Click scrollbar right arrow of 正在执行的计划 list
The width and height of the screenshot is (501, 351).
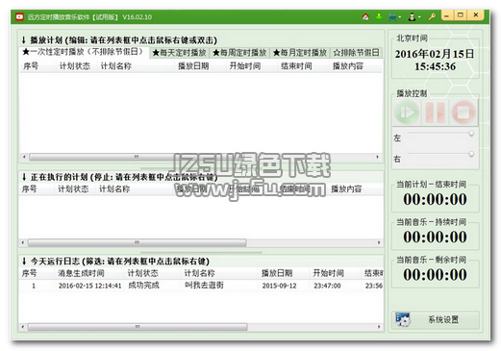[379, 242]
